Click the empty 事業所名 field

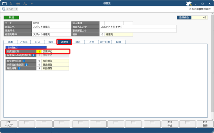coord(51,30)
